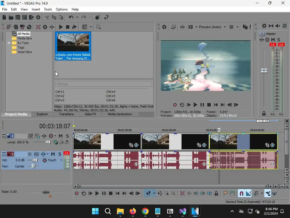The width and height of the screenshot is (290, 218).
Task: Open Master bus audio properties gear
Action: coord(264,26)
